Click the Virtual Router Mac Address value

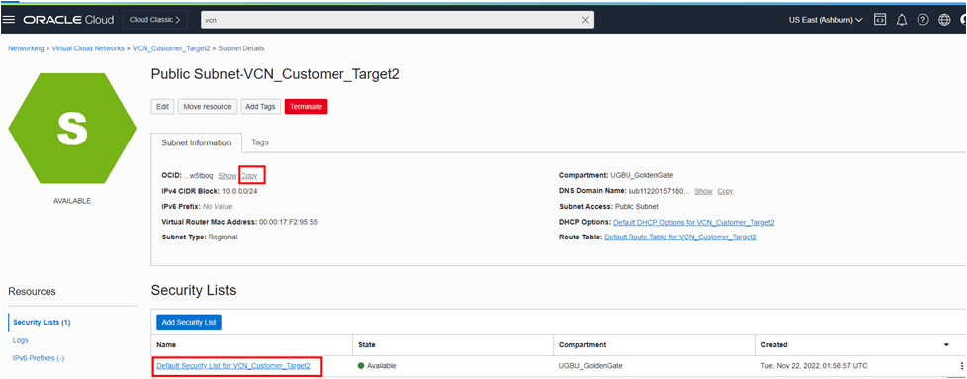click(289, 222)
